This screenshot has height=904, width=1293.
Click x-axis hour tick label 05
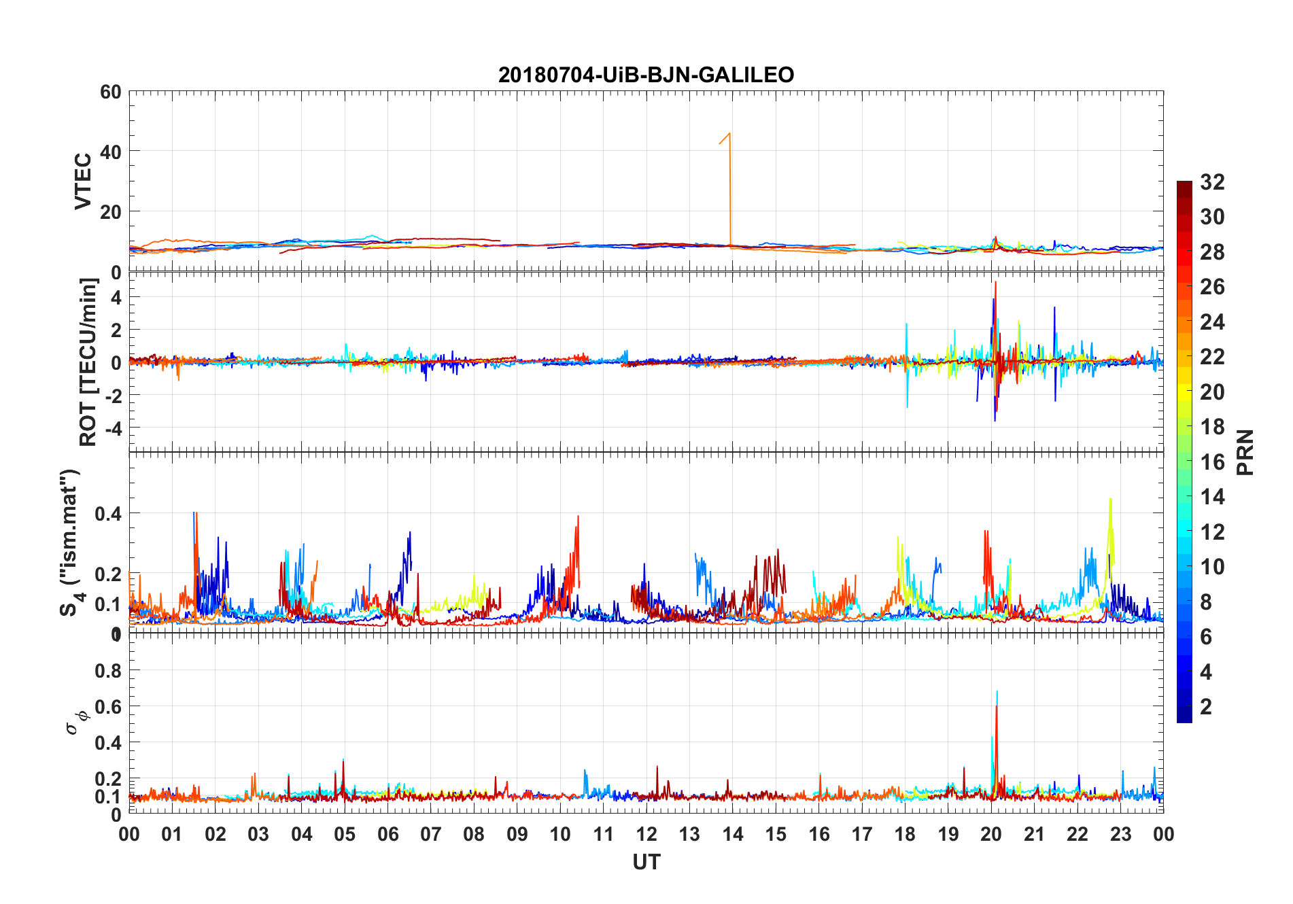point(345,834)
